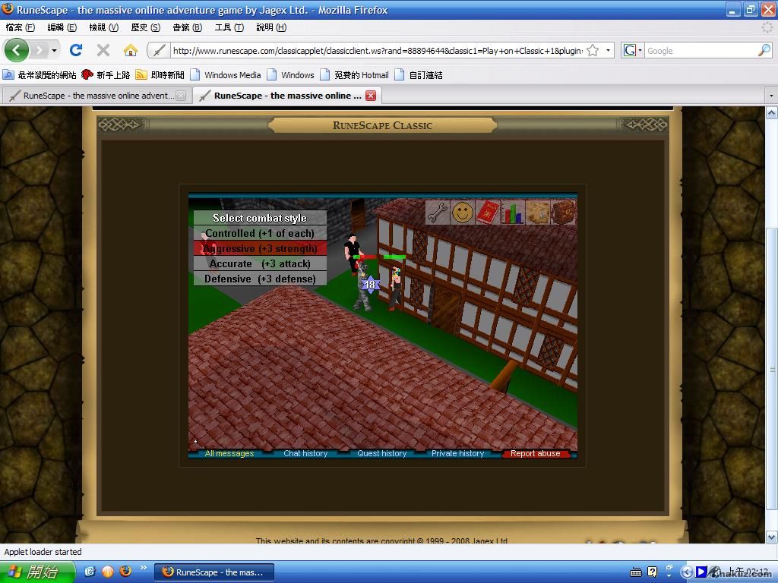
Task: Click the keyboard language bar icon in tray
Action: pos(636,572)
